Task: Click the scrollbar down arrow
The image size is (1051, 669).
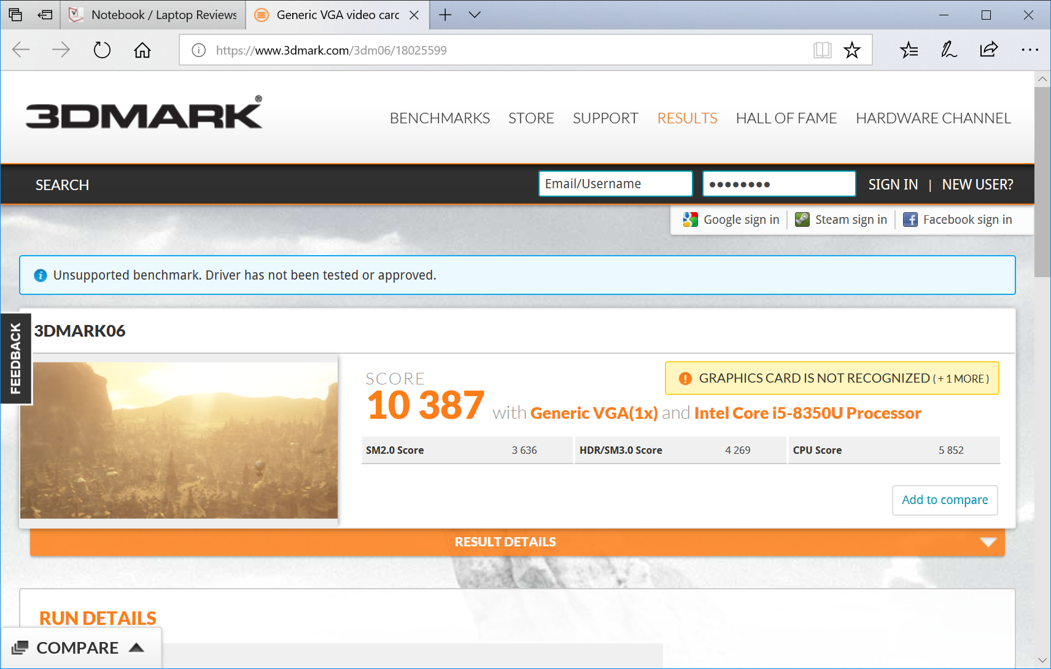Action: (x=1042, y=660)
